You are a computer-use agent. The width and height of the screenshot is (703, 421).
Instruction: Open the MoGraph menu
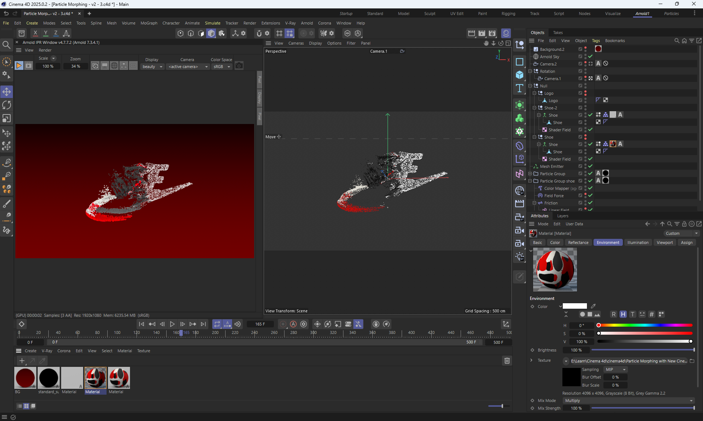click(149, 23)
